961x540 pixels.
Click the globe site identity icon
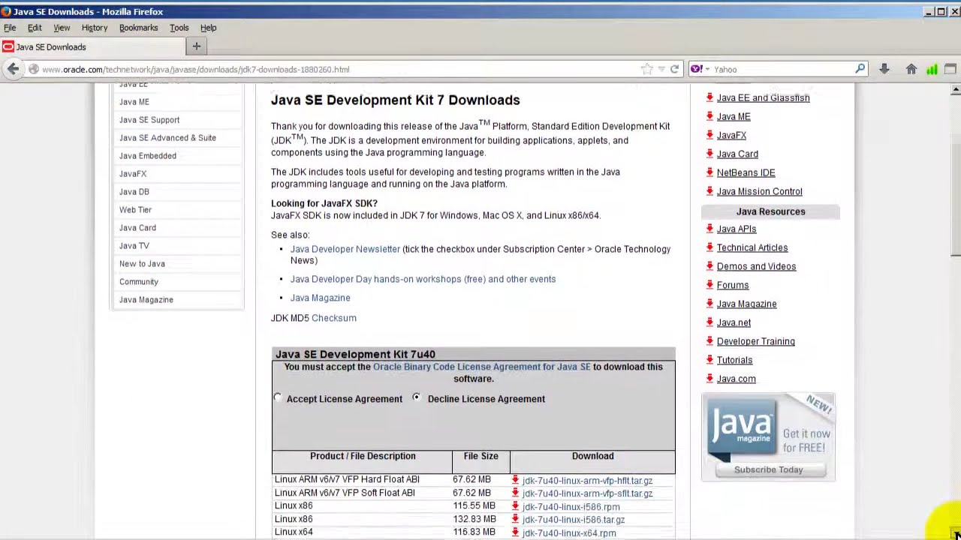click(x=34, y=69)
